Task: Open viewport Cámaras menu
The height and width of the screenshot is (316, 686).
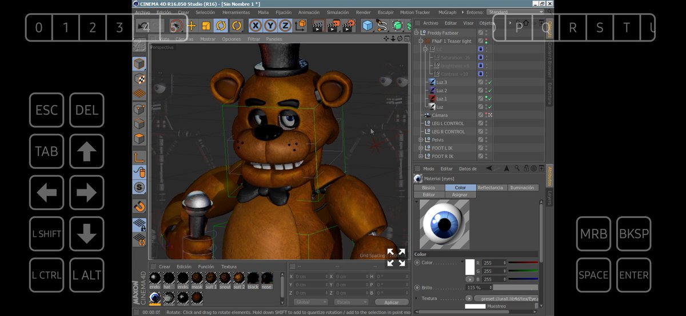Action: point(184,39)
